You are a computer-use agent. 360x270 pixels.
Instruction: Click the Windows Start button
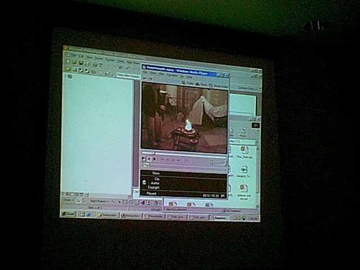pyautogui.click(x=68, y=214)
